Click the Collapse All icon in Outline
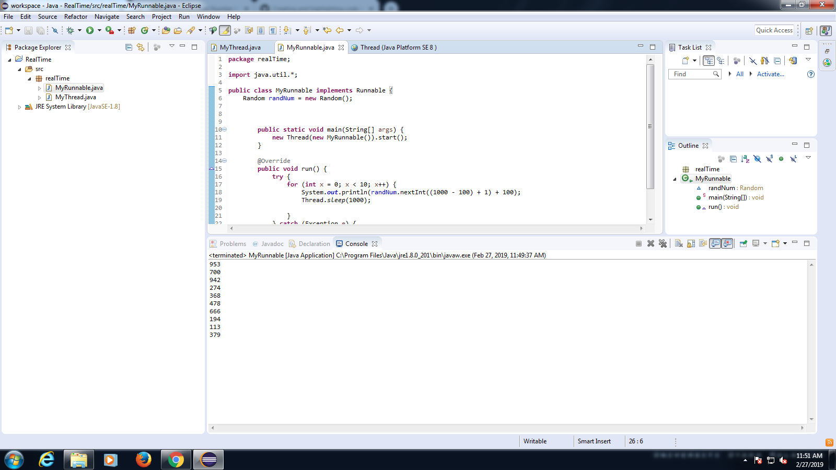The height and width of the screenshot is (470, 836). 733,159
